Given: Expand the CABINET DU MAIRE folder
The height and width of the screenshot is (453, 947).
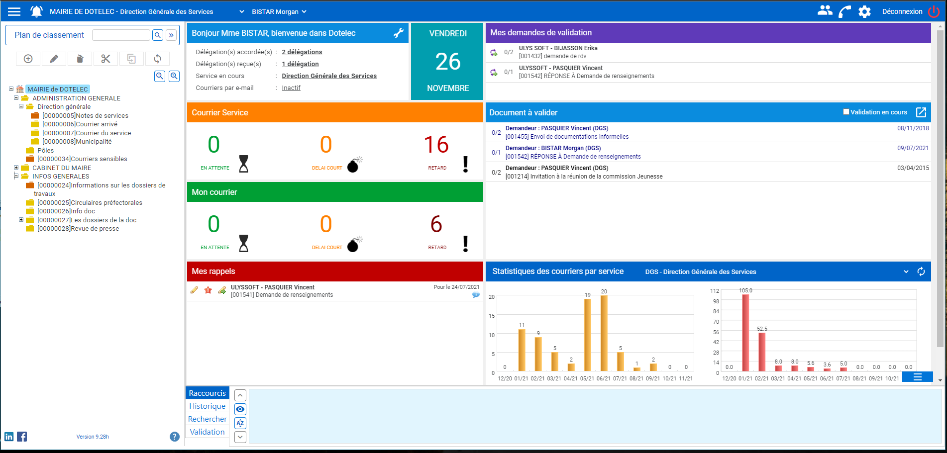Looking at the screenshot, I should 16,168.
